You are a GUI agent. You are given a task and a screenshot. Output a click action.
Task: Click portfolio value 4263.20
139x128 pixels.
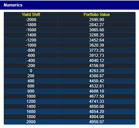coord(97,71)
